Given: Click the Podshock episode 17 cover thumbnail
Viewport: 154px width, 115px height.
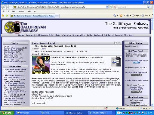Looking at the screenshot, I should [41, 65].
